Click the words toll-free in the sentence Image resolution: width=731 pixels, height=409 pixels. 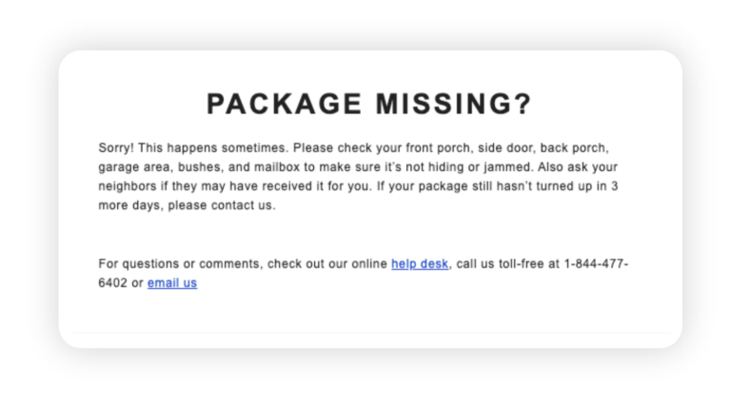[x=522, y=263]
